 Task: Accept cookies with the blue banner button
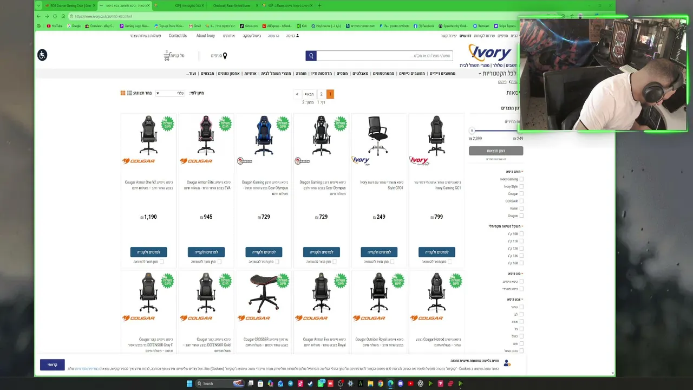(53, 365)
